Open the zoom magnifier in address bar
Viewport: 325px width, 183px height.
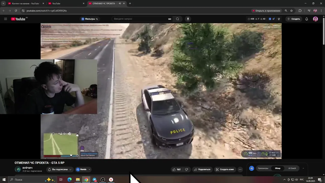point(286,11)
